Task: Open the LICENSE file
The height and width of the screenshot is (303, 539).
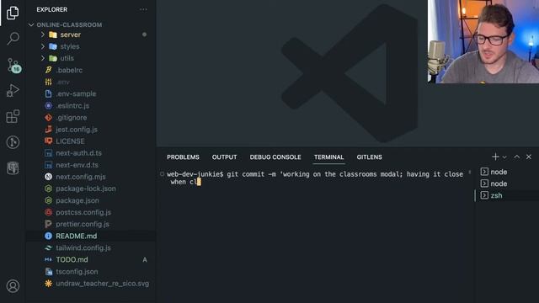Action: click(70, 141)
